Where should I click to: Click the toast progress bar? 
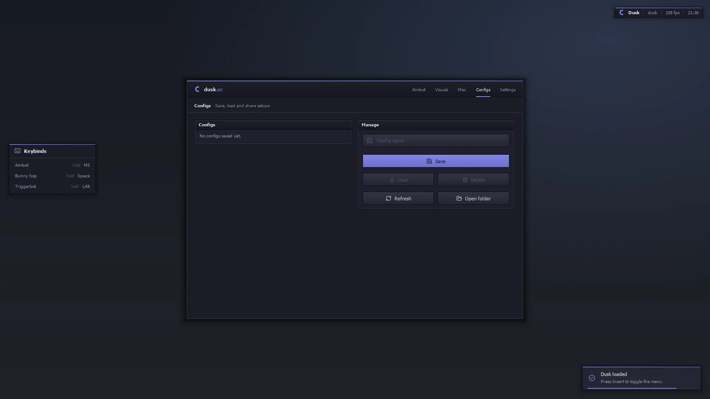click(x=642, y=388)
